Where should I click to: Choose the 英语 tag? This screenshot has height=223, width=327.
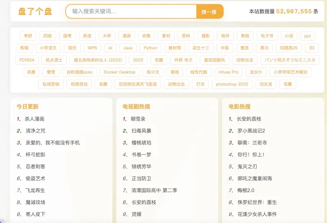coord(87,36)
